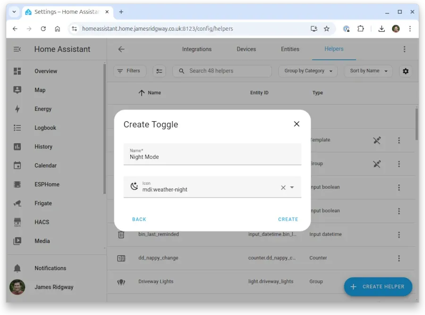The height and width of the screenshot is (315, 425).
Task: Switch to the Devices tab
Action: tap(246, 49)
